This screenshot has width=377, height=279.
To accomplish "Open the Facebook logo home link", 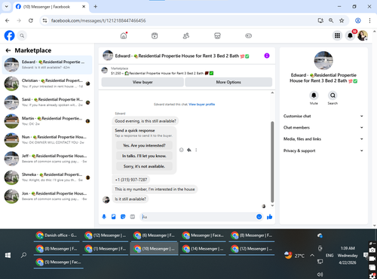I will coord(10,35).
